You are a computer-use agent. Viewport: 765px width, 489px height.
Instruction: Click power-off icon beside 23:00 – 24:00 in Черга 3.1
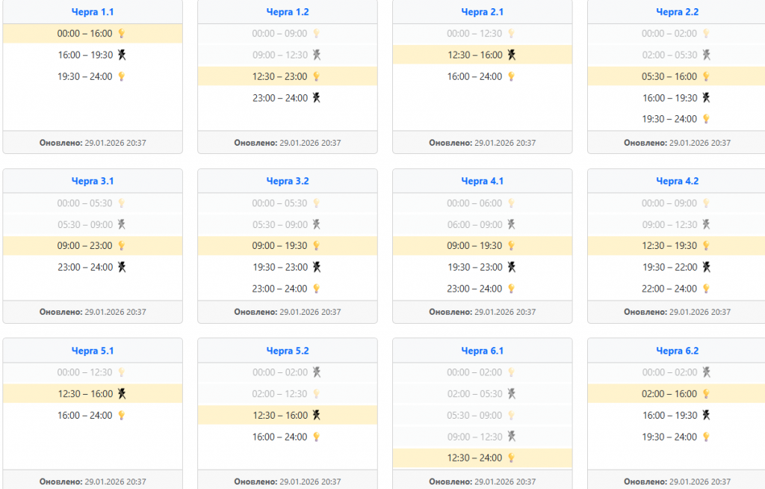click(122, 267)
